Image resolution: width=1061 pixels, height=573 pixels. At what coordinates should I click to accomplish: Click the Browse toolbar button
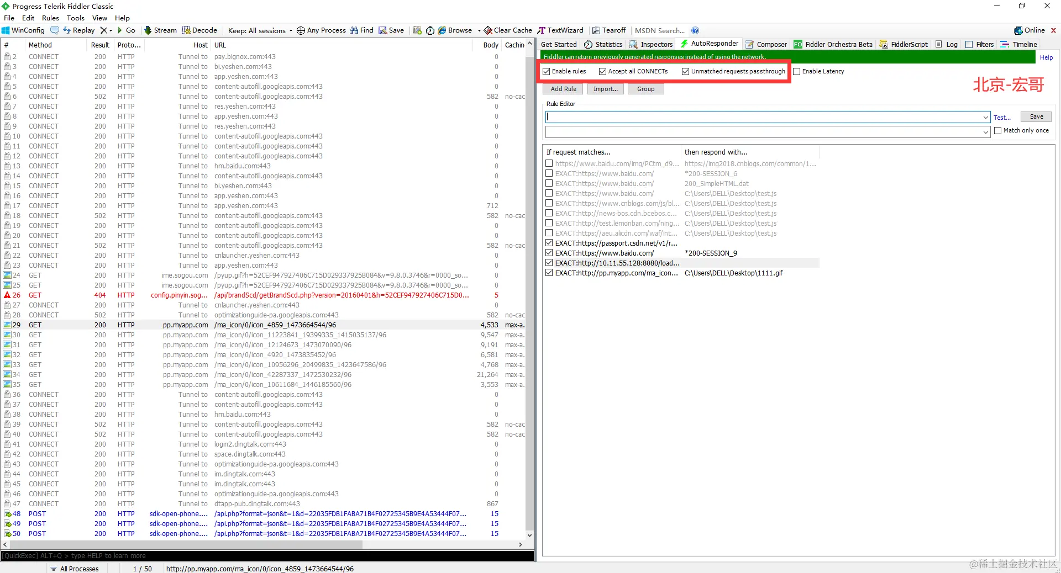tap(455, 30)
